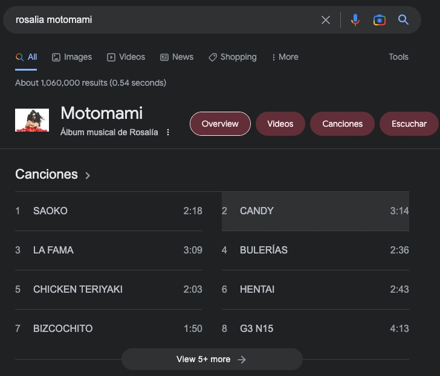Viewport: 440px width, 376px height.
Task: Open the News search tab
Action: 176,57
